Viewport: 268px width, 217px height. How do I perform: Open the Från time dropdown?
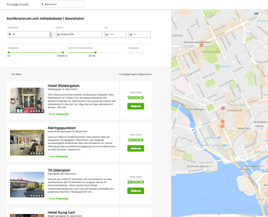pyautogui.click(x=115, y=34)
